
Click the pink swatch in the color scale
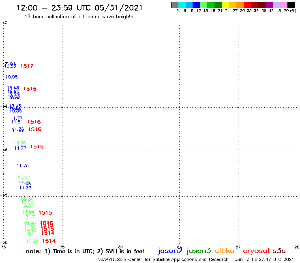pos(284,5)
